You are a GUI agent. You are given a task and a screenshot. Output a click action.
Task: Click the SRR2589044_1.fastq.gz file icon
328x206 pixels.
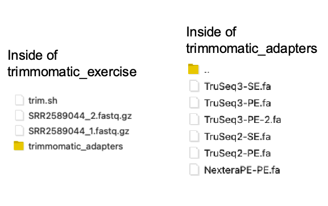19,131
